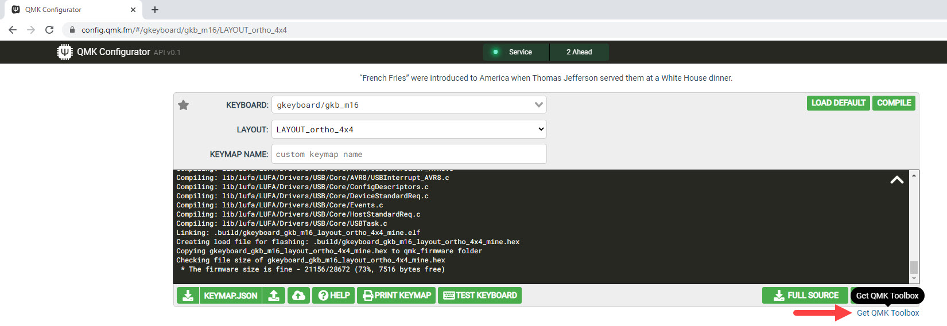Click the KEYMAP NAME input field

[x=409, y=154]
